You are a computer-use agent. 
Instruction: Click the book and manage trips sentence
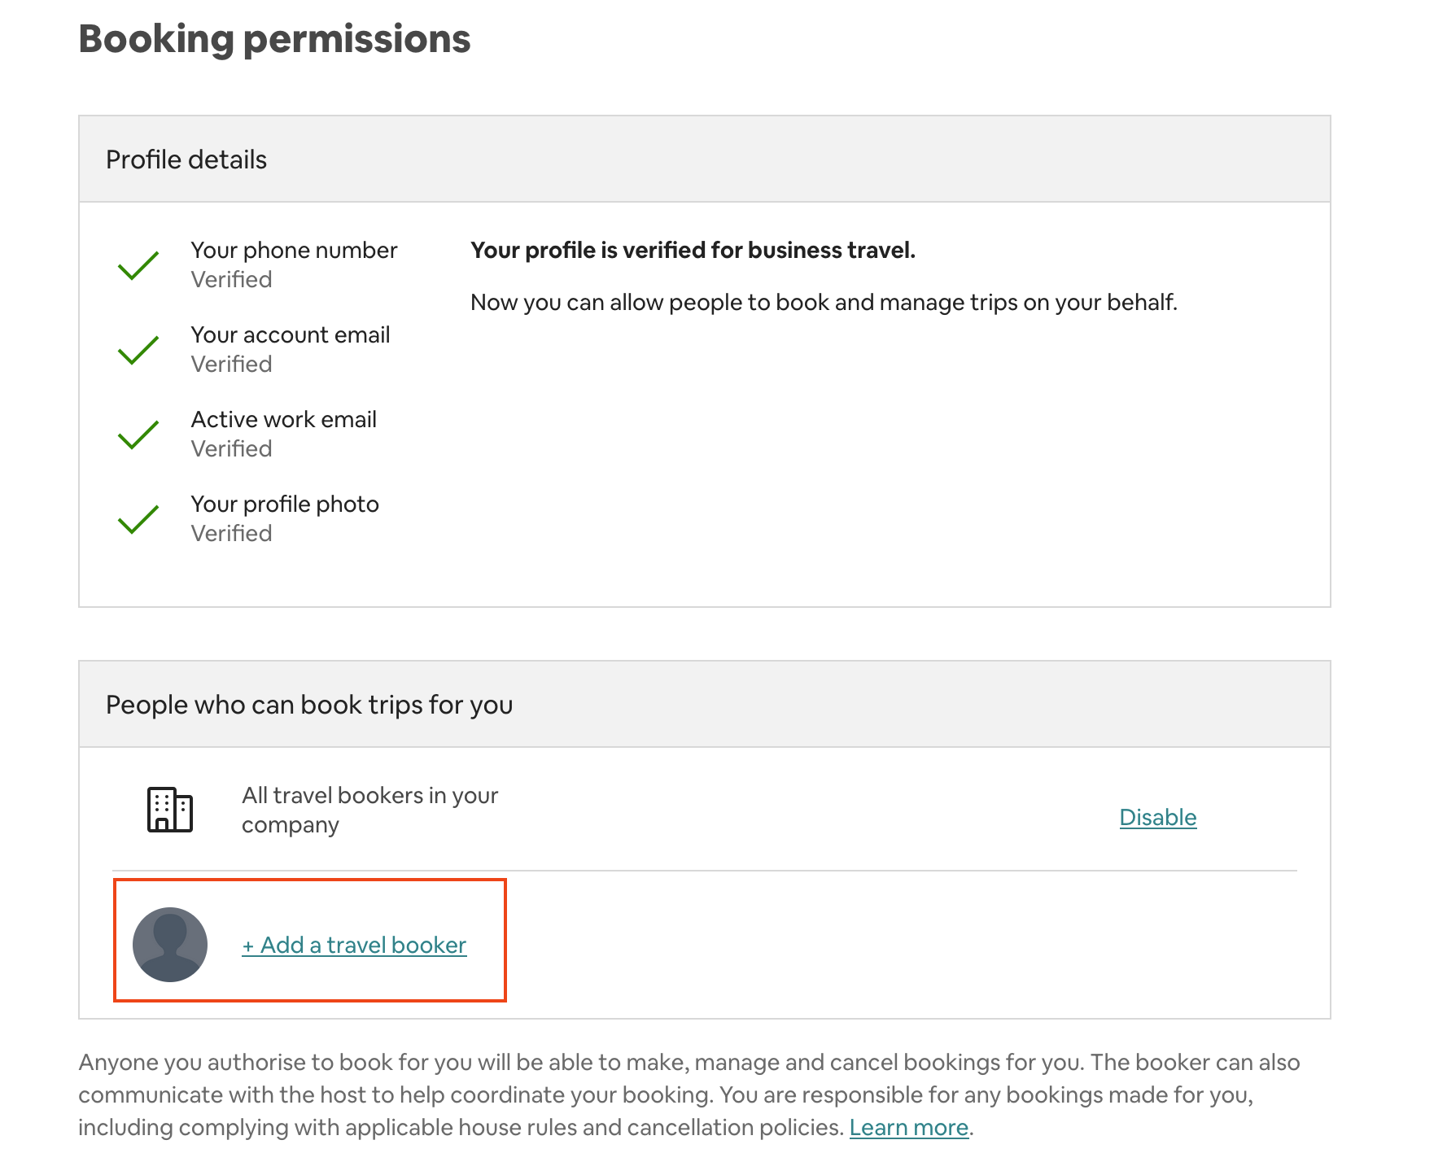click(x=824, y=302)
